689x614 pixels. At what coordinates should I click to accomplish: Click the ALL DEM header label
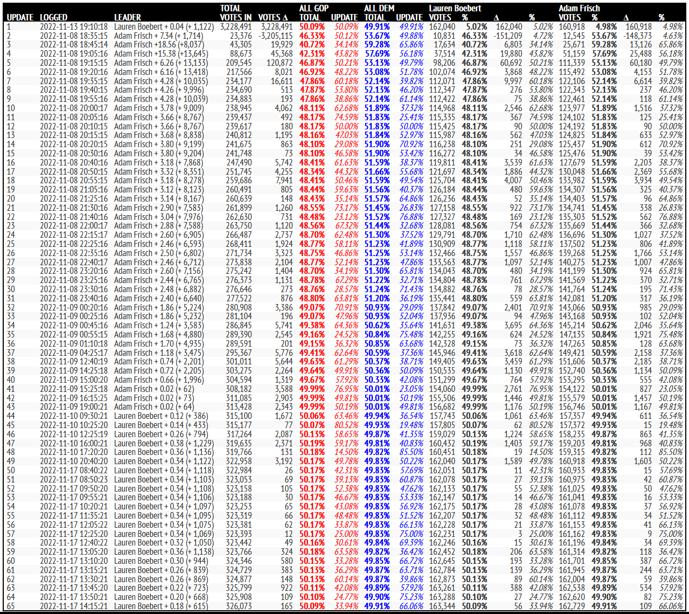[x=379, y=9]
